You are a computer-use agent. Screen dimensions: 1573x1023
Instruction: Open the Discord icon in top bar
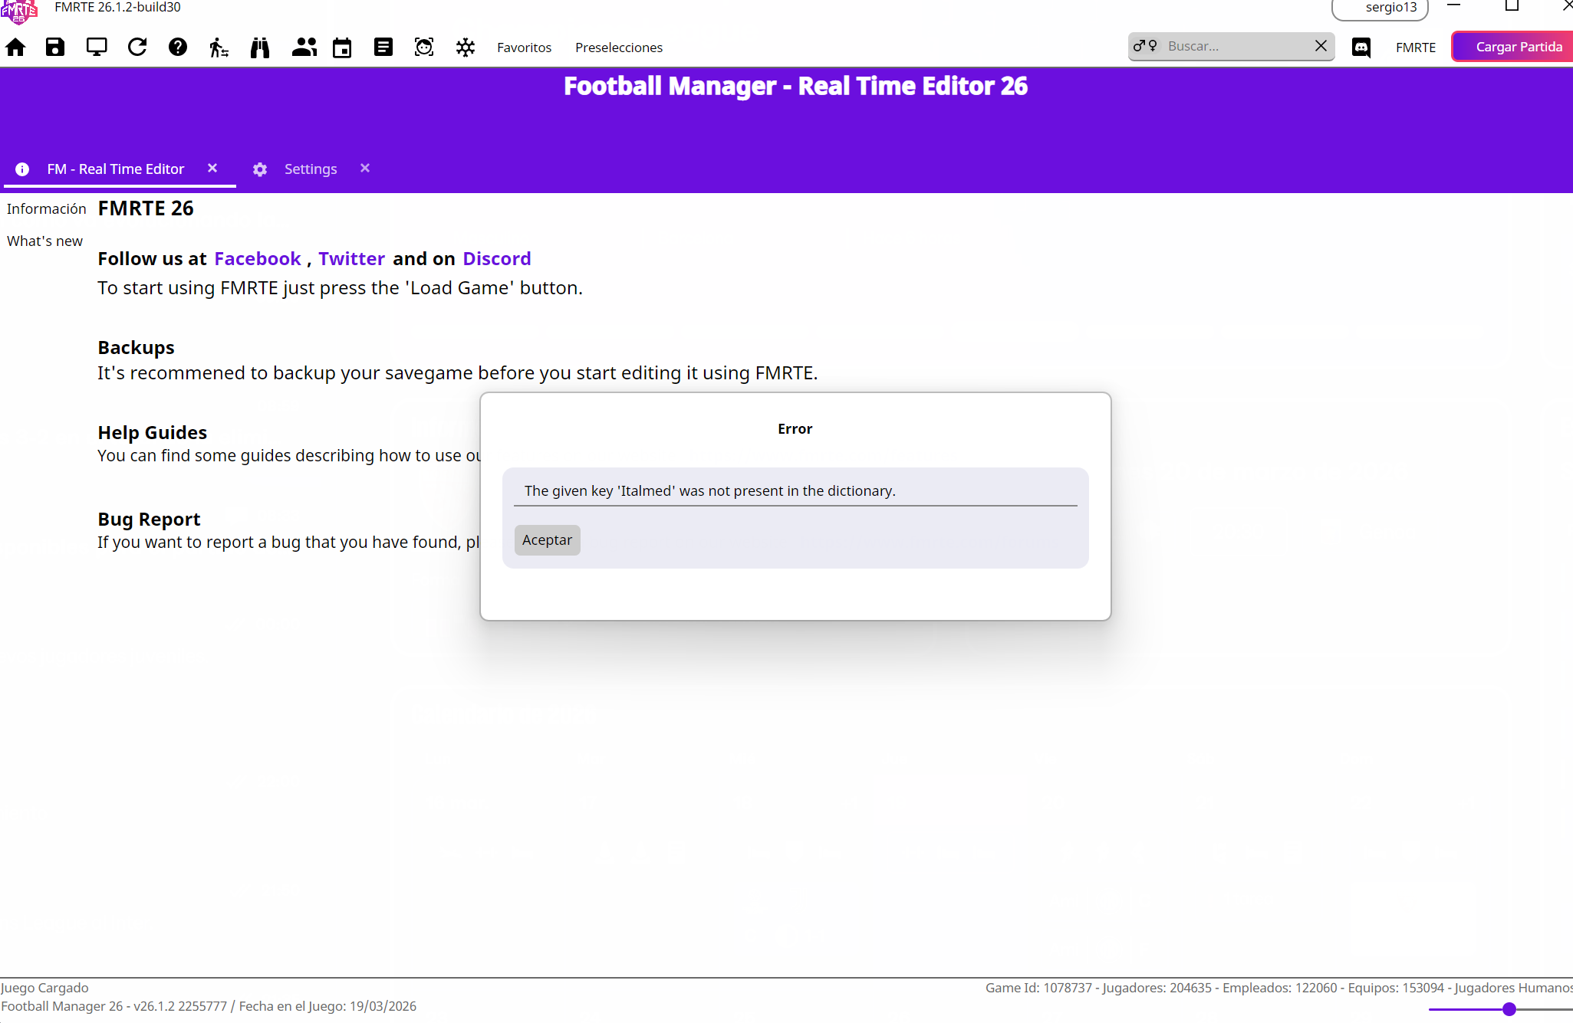(1361, 48)
